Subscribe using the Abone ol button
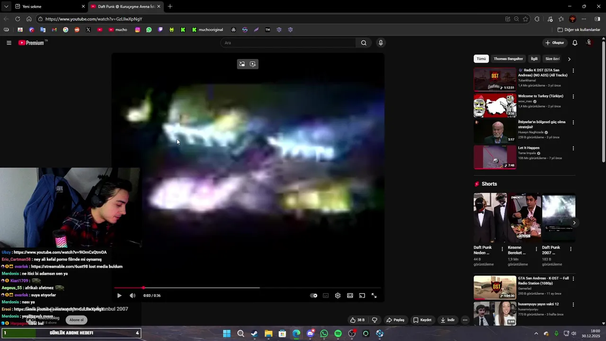This screenshot has width=606, height=341. click(x=77, y=320)
